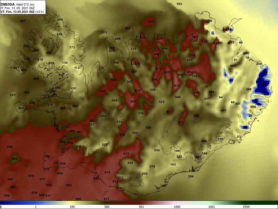Screen dimensions: 278x209
Task: Select the map value '463'
Action: click(x=198, y=157)
